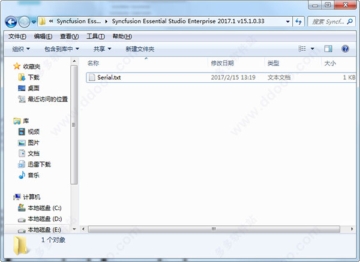Open the recent locations dropdown arrow
Image resolution: width=360 pixels, height=262 pixels.
[x=34, y=22]
